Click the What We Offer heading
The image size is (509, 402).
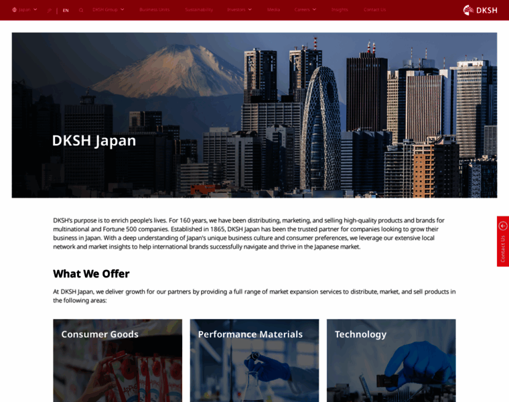[91, 274]
